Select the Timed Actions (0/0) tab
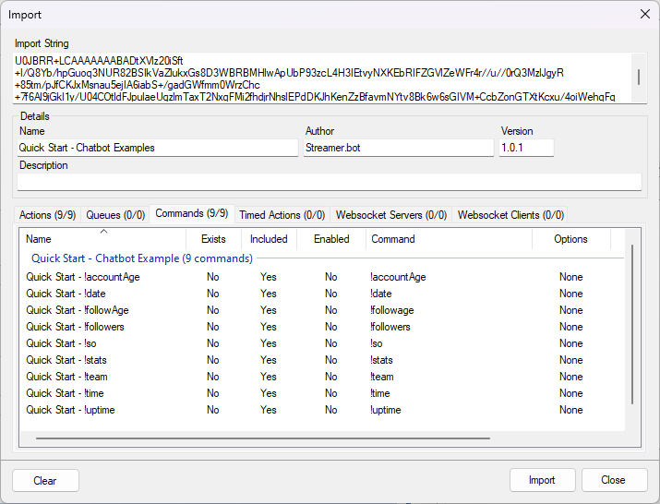This screenshot has height=504, width=660. [x=282, y=215]
